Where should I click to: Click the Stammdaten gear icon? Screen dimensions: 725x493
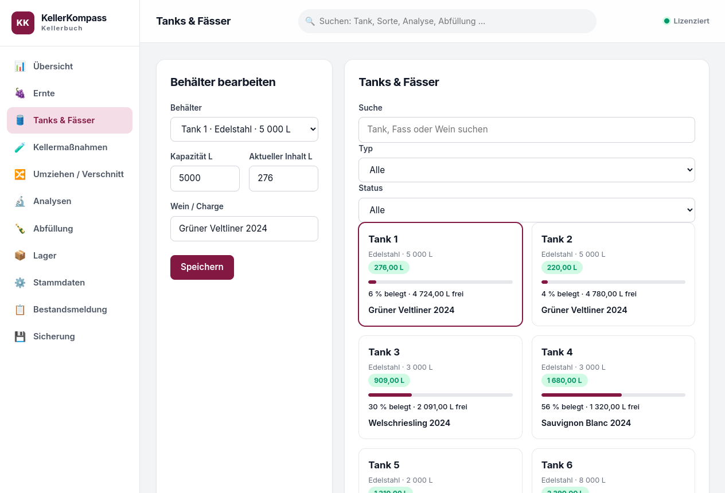[x=20, y=283]
